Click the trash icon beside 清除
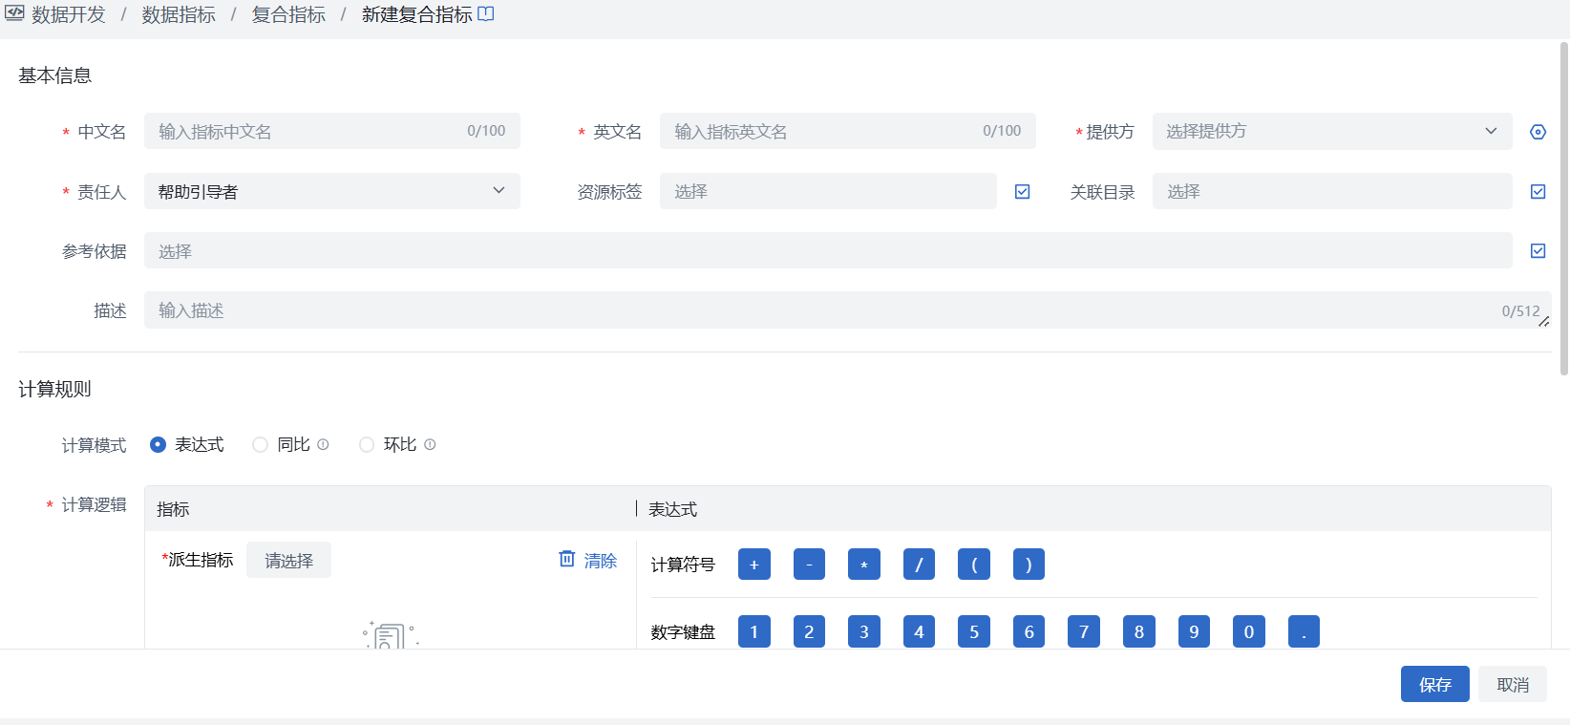 pos(566,559)
